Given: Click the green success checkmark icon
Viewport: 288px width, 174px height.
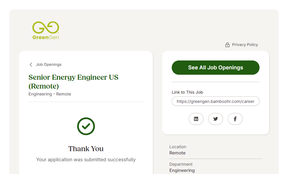Looking at the screenshot, I should click(x=86, y=126).
